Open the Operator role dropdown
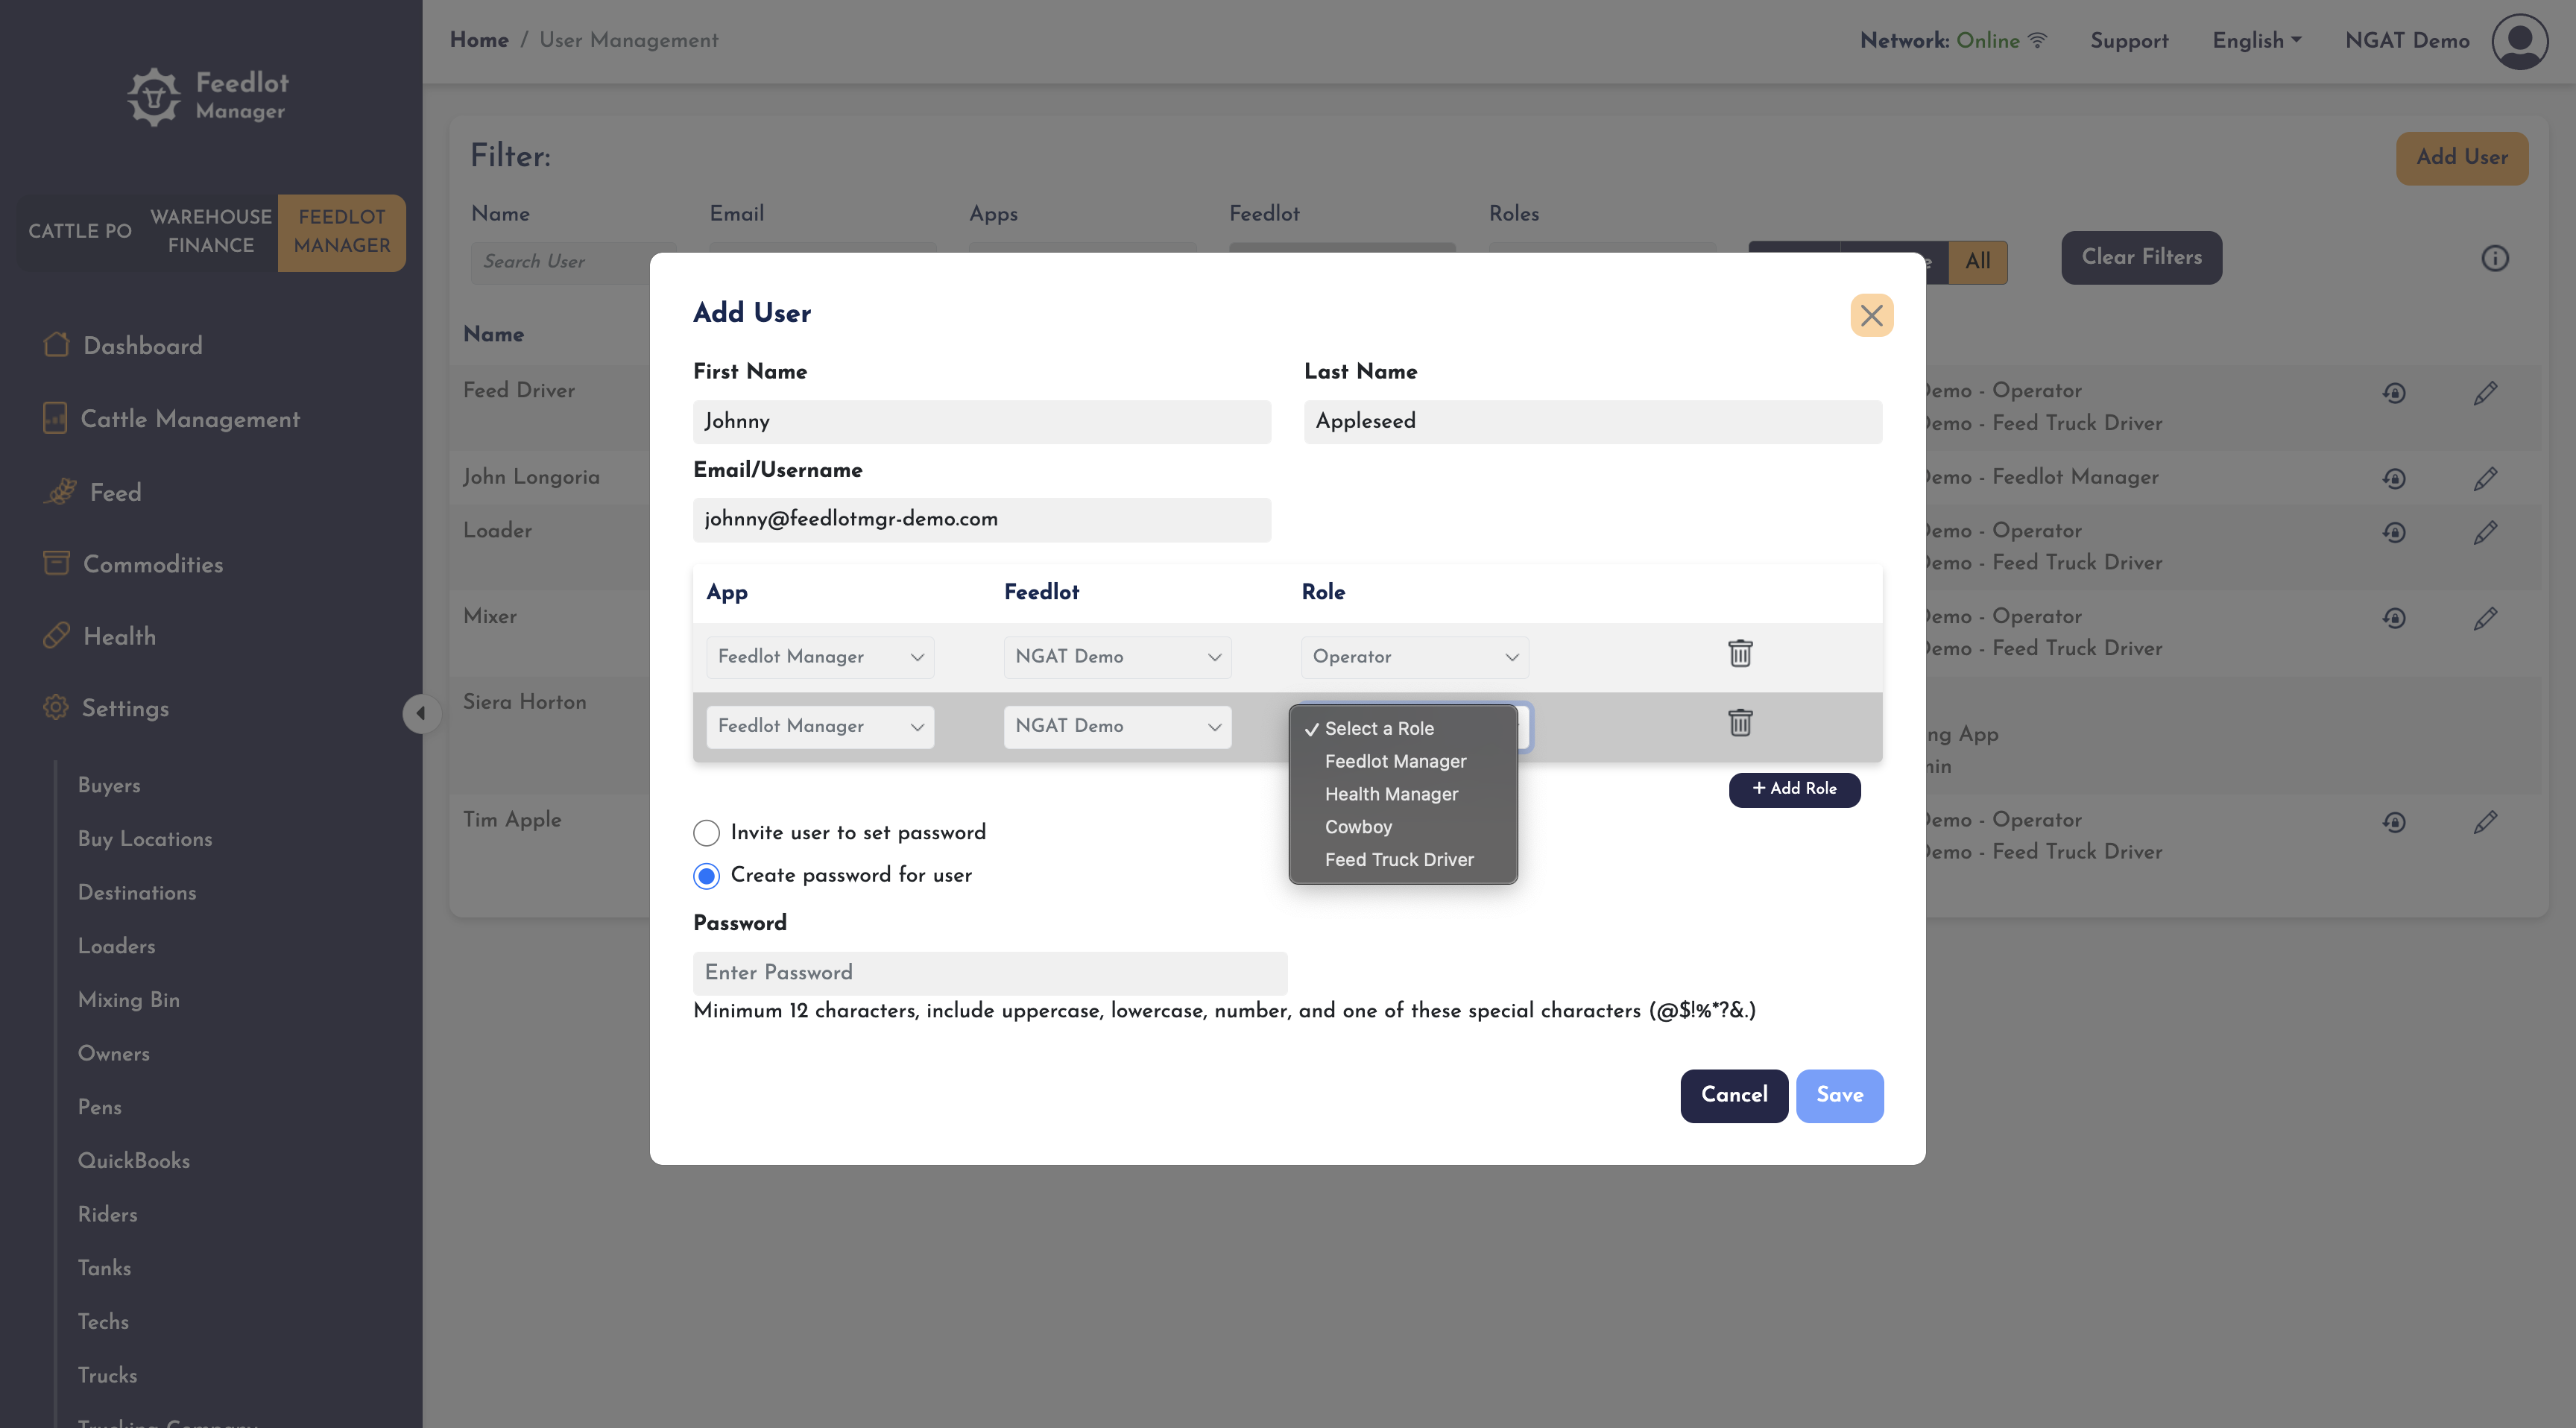This screenshot has width=2576, height=1428. coord(1414,657)
